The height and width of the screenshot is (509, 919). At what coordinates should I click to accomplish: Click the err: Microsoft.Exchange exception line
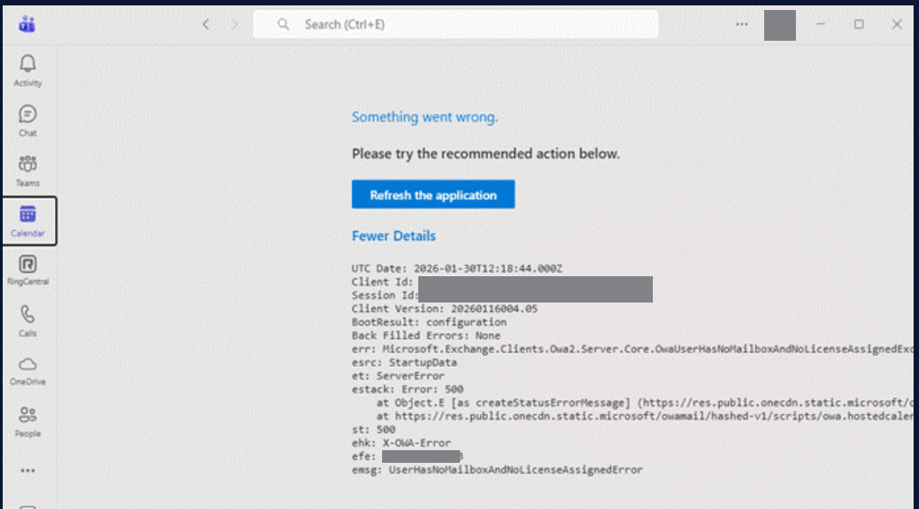632,349
